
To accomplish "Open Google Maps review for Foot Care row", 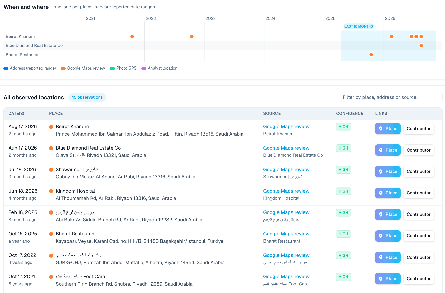I will [x=286, y=277].
